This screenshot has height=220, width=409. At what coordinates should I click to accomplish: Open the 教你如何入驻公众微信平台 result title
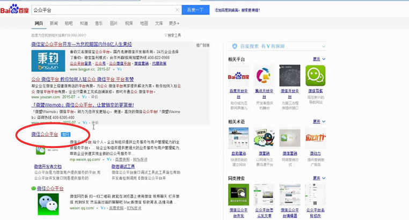83,79
